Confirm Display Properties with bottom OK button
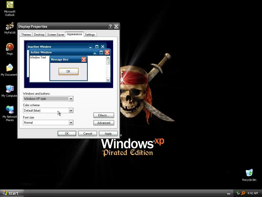Image resolution: width=262 pixels, height=197 pixels. pos(67,133)
